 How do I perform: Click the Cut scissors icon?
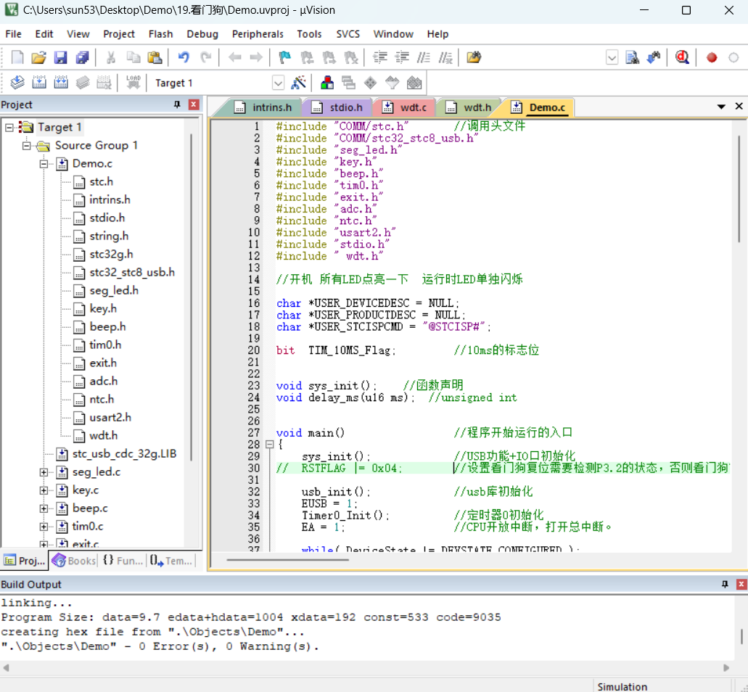tap(111, 58)
